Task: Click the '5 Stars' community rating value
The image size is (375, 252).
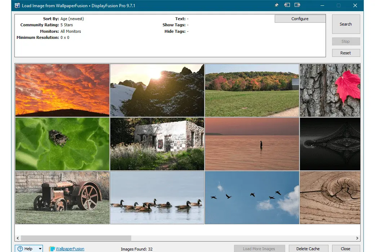Action: [x=66, y=25]
